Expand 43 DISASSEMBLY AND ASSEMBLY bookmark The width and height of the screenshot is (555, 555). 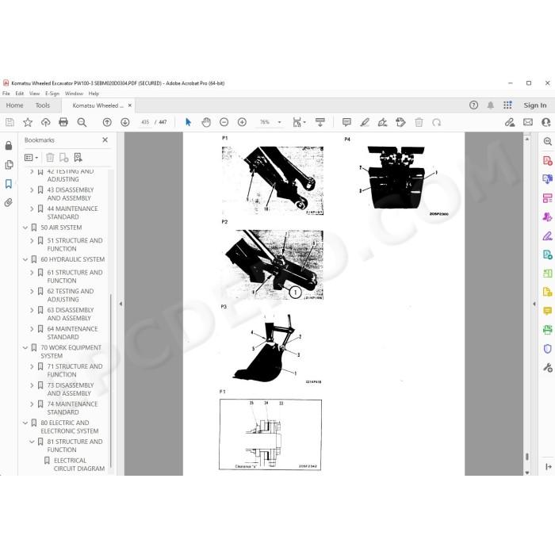pyautogui.click(x=32, y=190)
